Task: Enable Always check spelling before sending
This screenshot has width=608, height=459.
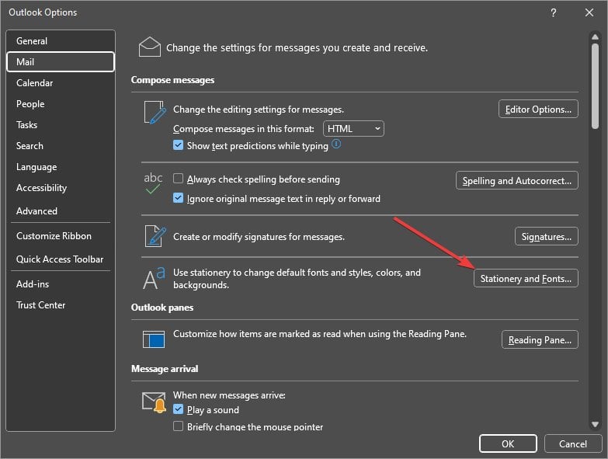Action: tap(178, 179)
